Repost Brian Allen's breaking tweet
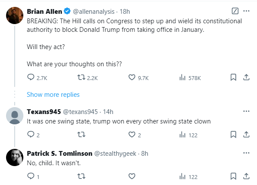This screenshot has height=185, width=257. coord(88,77)
